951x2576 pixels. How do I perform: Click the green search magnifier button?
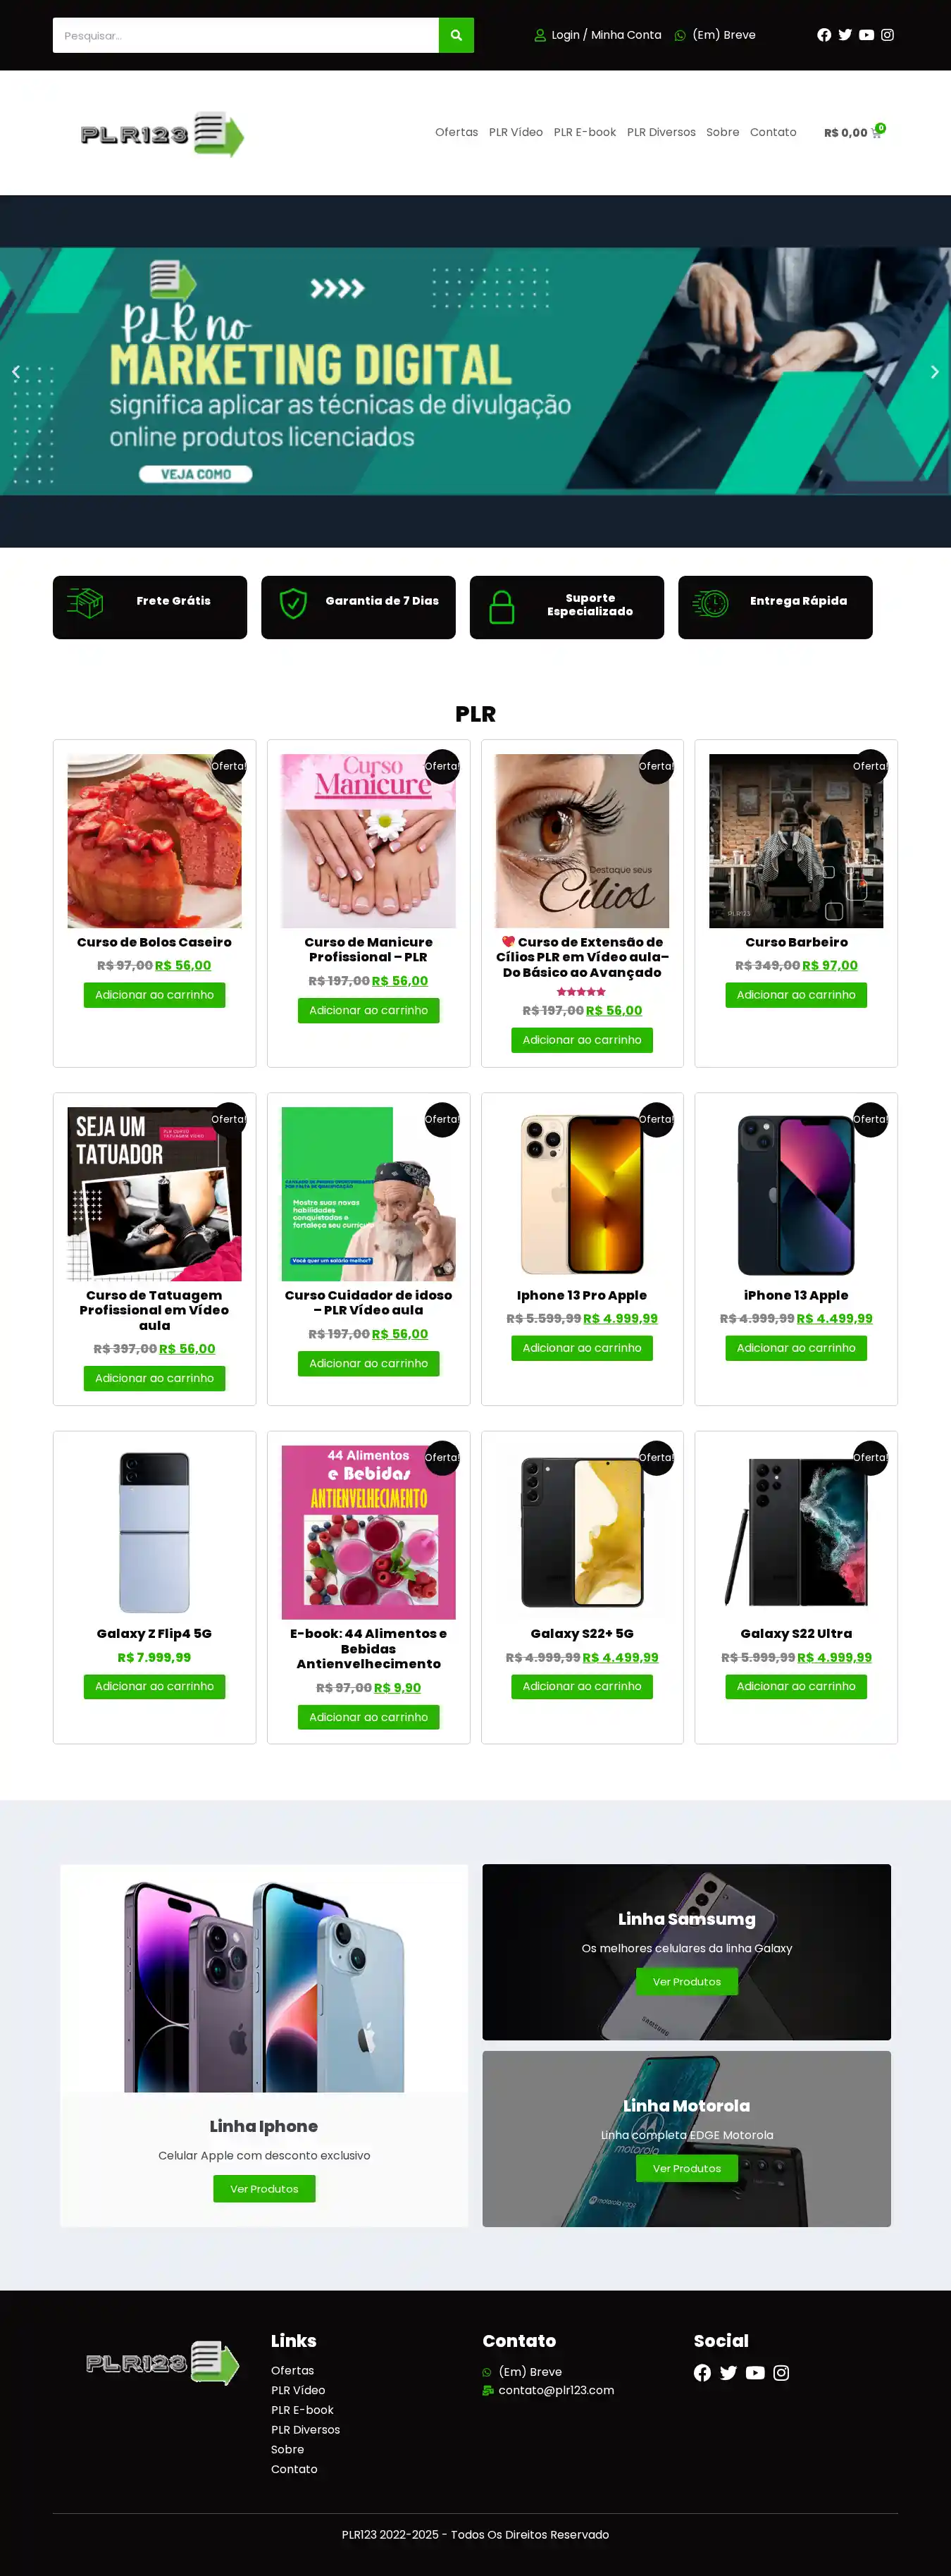click(x=456, y=35)
